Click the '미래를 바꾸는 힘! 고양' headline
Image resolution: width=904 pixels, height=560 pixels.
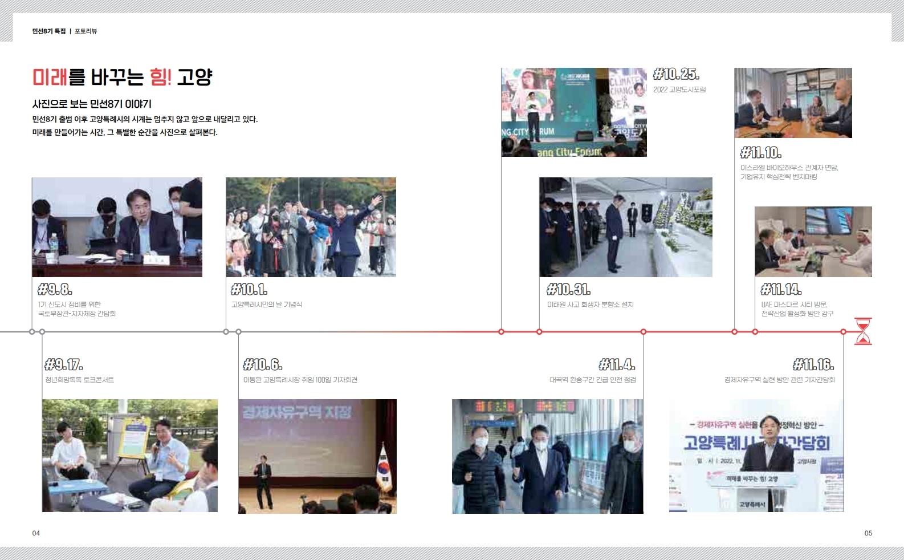(122, 77)
